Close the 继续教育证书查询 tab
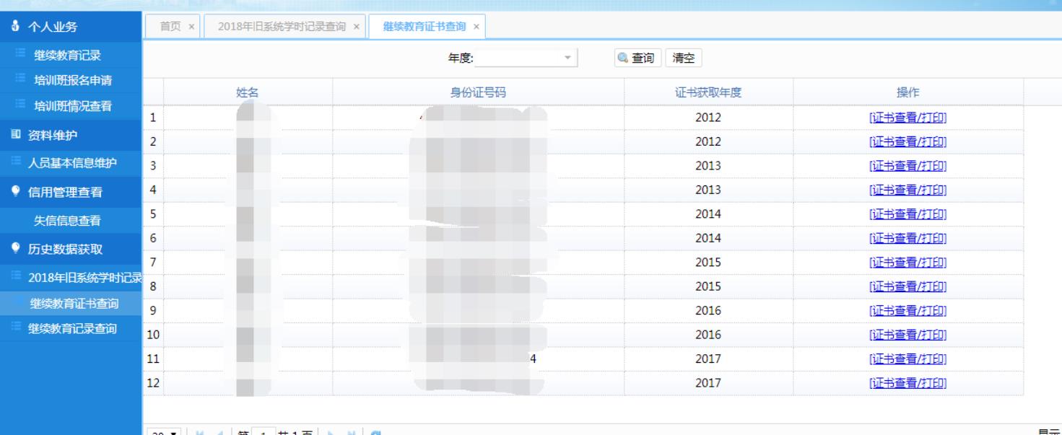The height and width of the screenshot is (435, 1062). [476, 27]
